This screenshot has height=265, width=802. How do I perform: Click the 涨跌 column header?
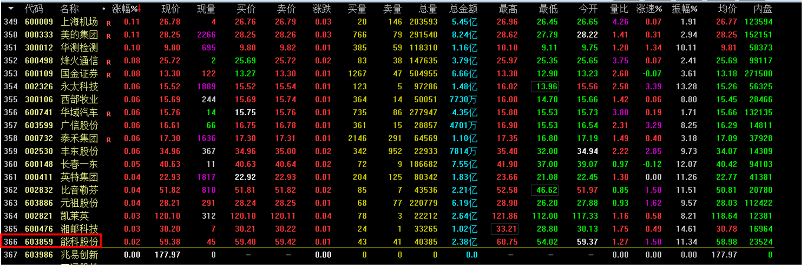pyautogui.click(x=322, y=8)
